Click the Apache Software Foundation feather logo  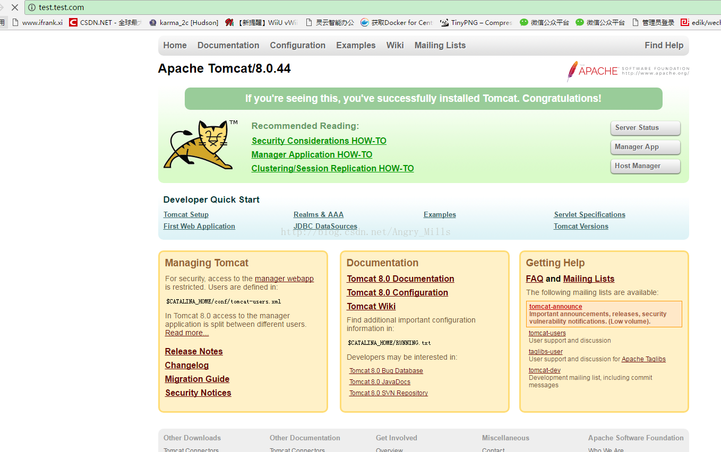(628, 71)
